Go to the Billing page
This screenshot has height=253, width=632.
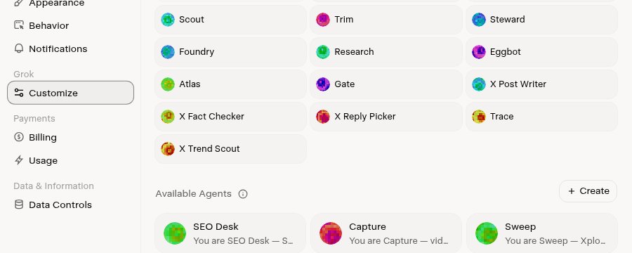point(70,137)
